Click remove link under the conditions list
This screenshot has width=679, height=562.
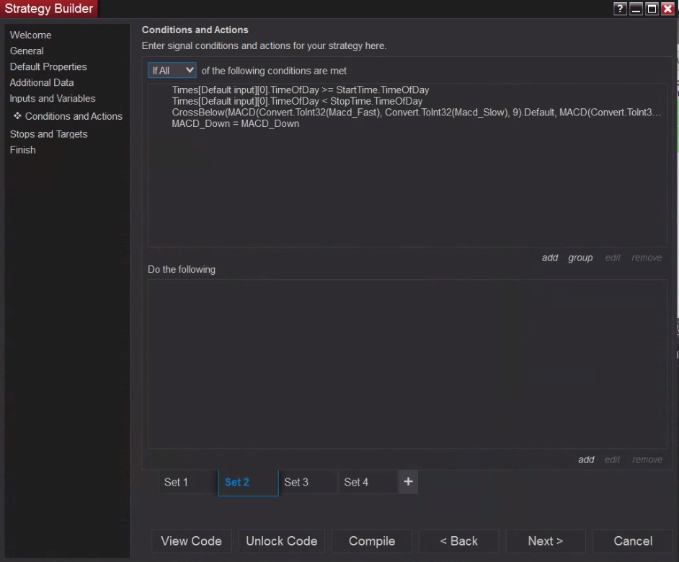coord(647,258)
